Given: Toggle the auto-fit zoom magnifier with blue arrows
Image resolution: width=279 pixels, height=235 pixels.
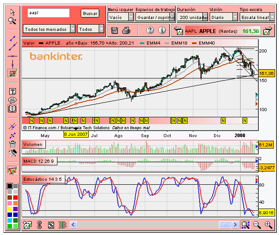Looking at the screenshot, I should pyautogui.click(x=246, y=225).
